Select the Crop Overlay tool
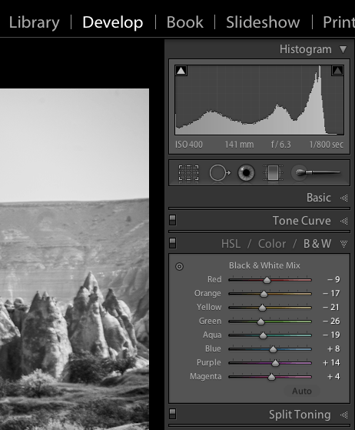The height and width of the screenshot is (430, 355). (188, 173)
